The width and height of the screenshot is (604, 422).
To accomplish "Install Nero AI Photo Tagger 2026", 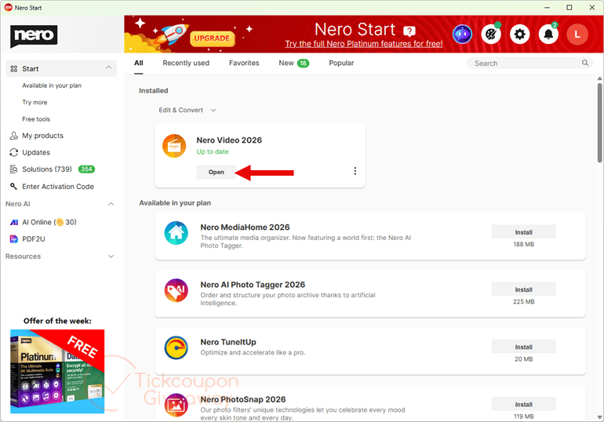I will (x=523, y=289).
